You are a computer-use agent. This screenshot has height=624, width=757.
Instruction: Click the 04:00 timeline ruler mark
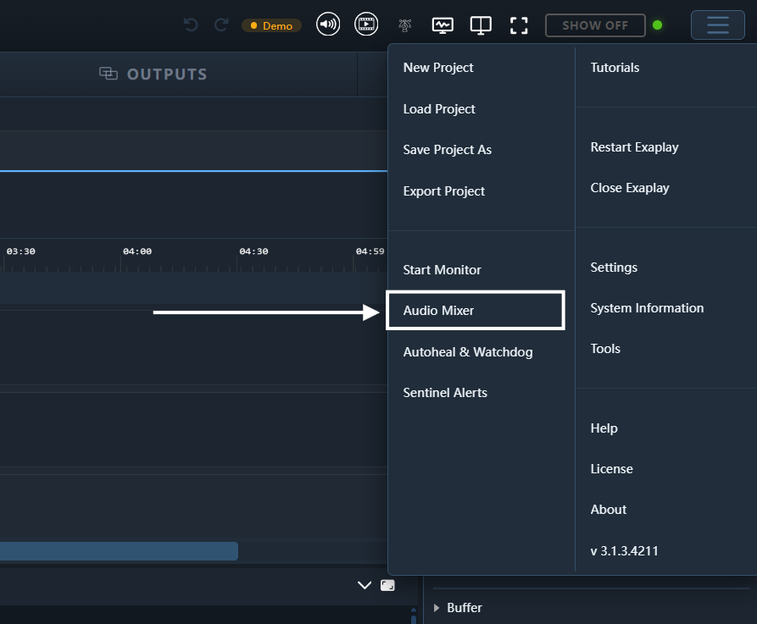(x=137, y=251)
